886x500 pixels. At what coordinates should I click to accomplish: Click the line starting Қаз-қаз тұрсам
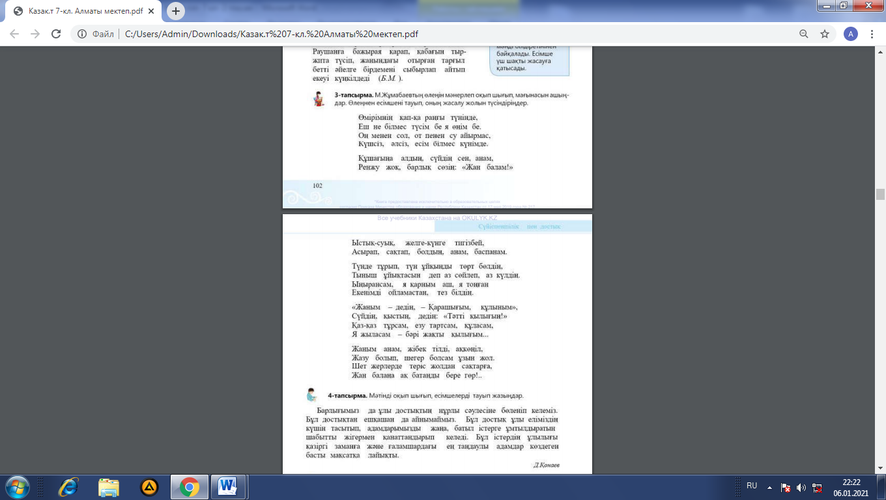click(x=423, y=325)
